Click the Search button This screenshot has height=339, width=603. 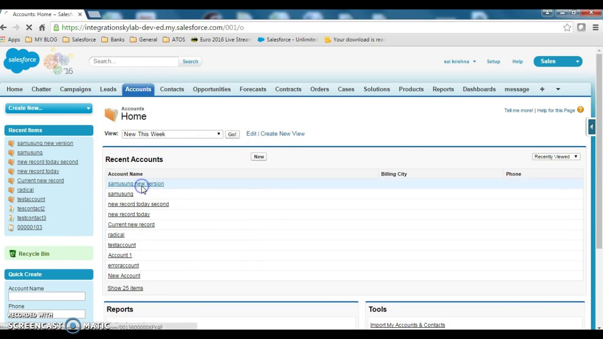tap(190, 61)
